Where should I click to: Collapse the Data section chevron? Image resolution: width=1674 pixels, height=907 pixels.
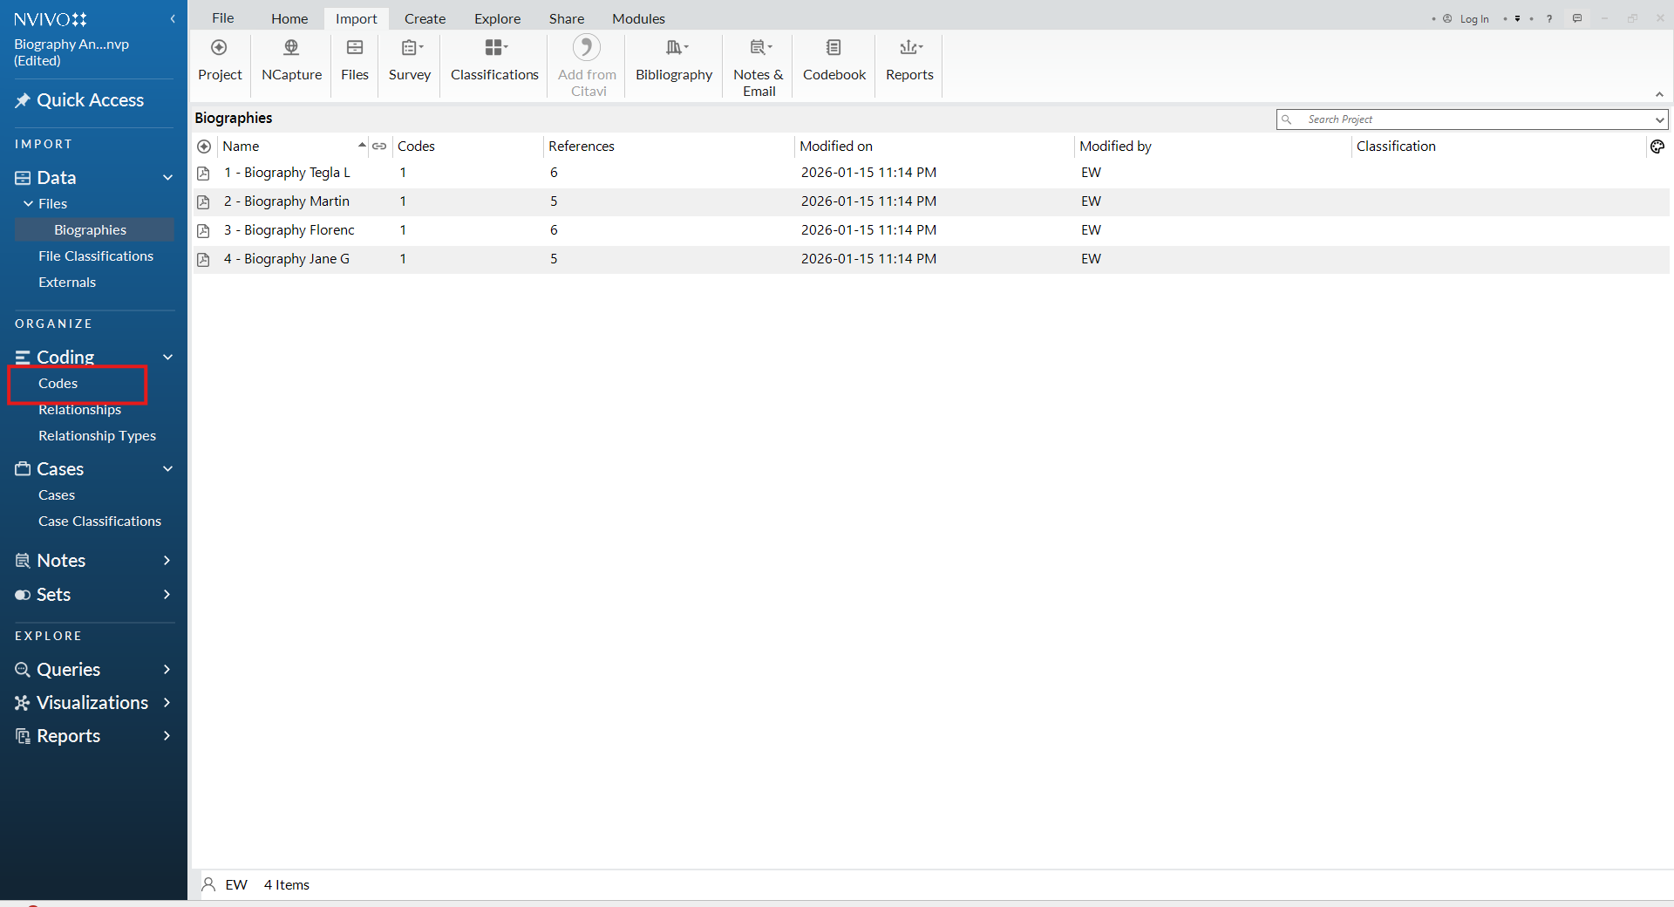click(167, 178)
